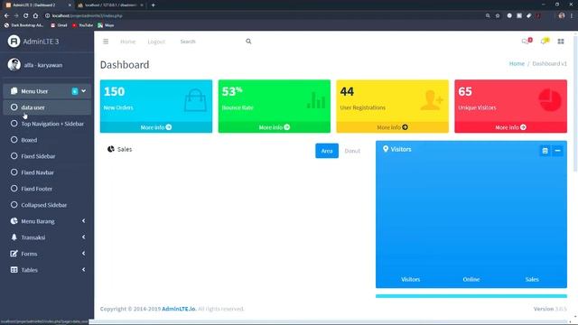Click the pie chart icon on Unique Visitors
The height and width of the screenshot is (325, 578).
point(550,100)
